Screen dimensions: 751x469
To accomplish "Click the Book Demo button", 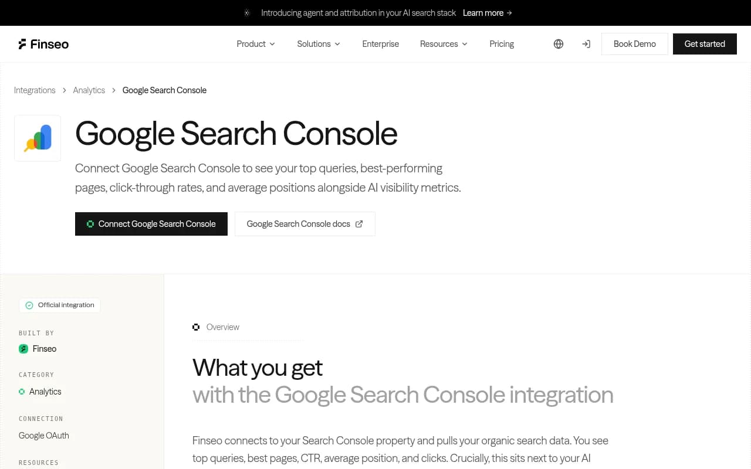I will 635,44.
